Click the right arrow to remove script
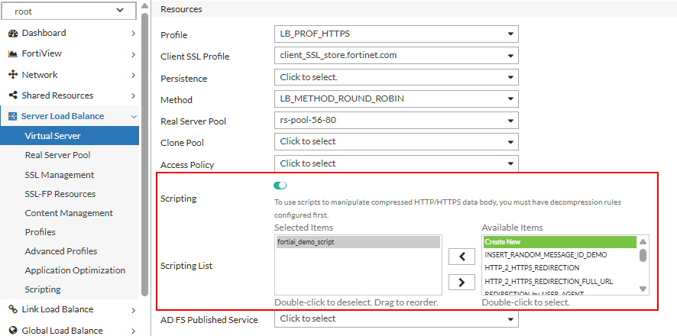 pos(462,283)
